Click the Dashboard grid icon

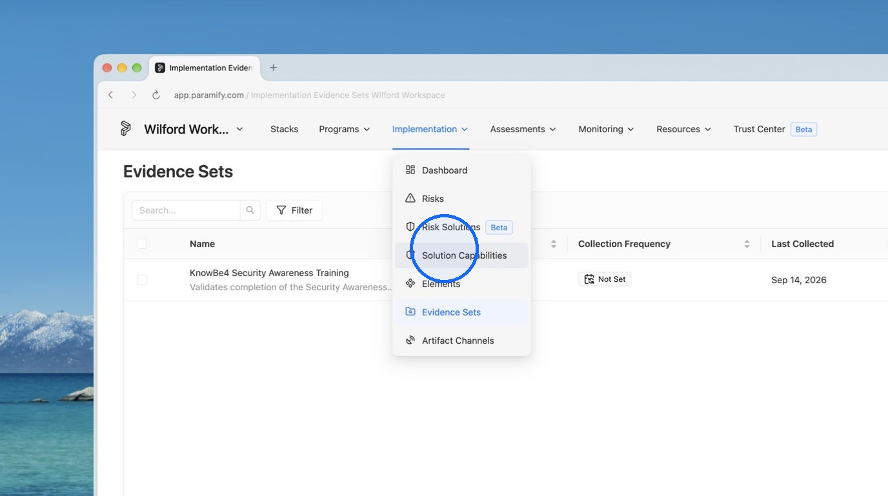410,170
